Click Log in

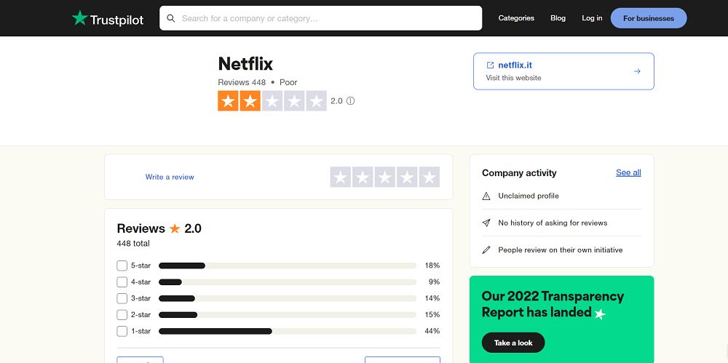click(592, 18)
